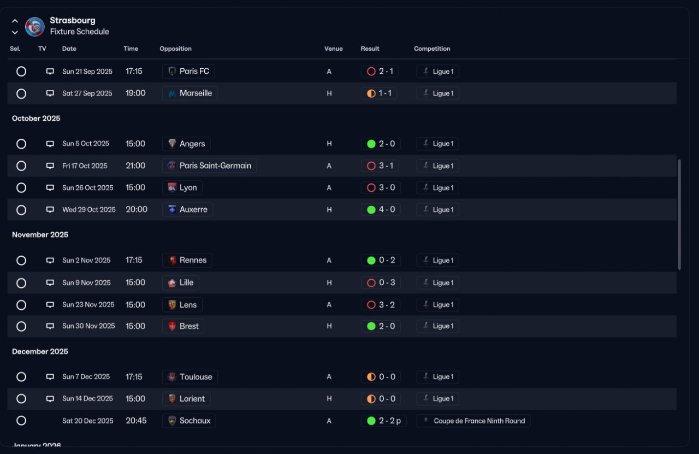Sort by the Opposition column header
The width and height of the screenshot is (699, 454).
click(x=175, y=49)
